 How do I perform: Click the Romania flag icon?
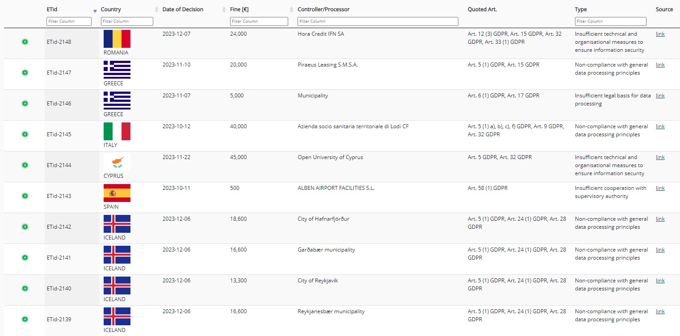click(117, 39)
